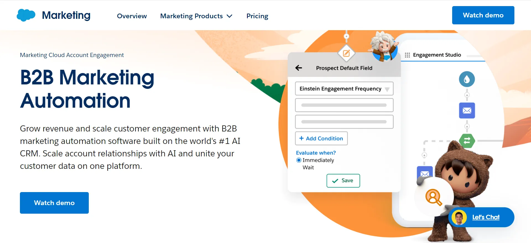The height and width of the screenshot is (243, 531).
Task: Go to the Pricing page
Action: pyautogui.click(x=257, y=16)
